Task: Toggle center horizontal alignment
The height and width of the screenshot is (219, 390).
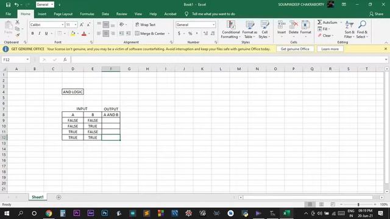Action: pyautogui.click(x=105, y=33)
